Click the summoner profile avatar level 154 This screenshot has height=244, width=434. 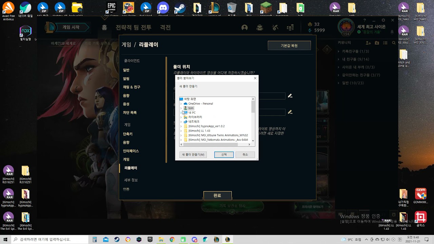(x=346, y=27)
